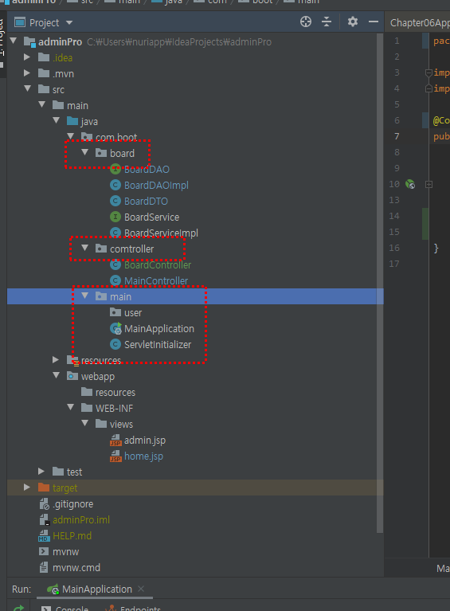Viewport: 450px width, 611px height.
Task: Click the mvnw.cmd file icon
Action: [x=44, y=568]
